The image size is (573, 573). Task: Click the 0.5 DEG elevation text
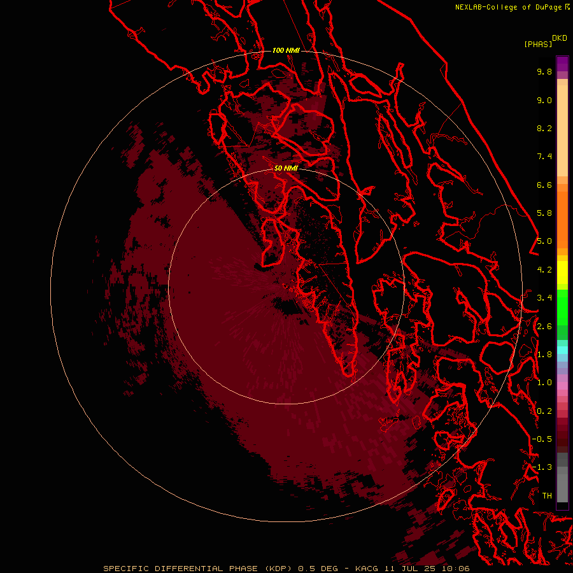point(318,569)
